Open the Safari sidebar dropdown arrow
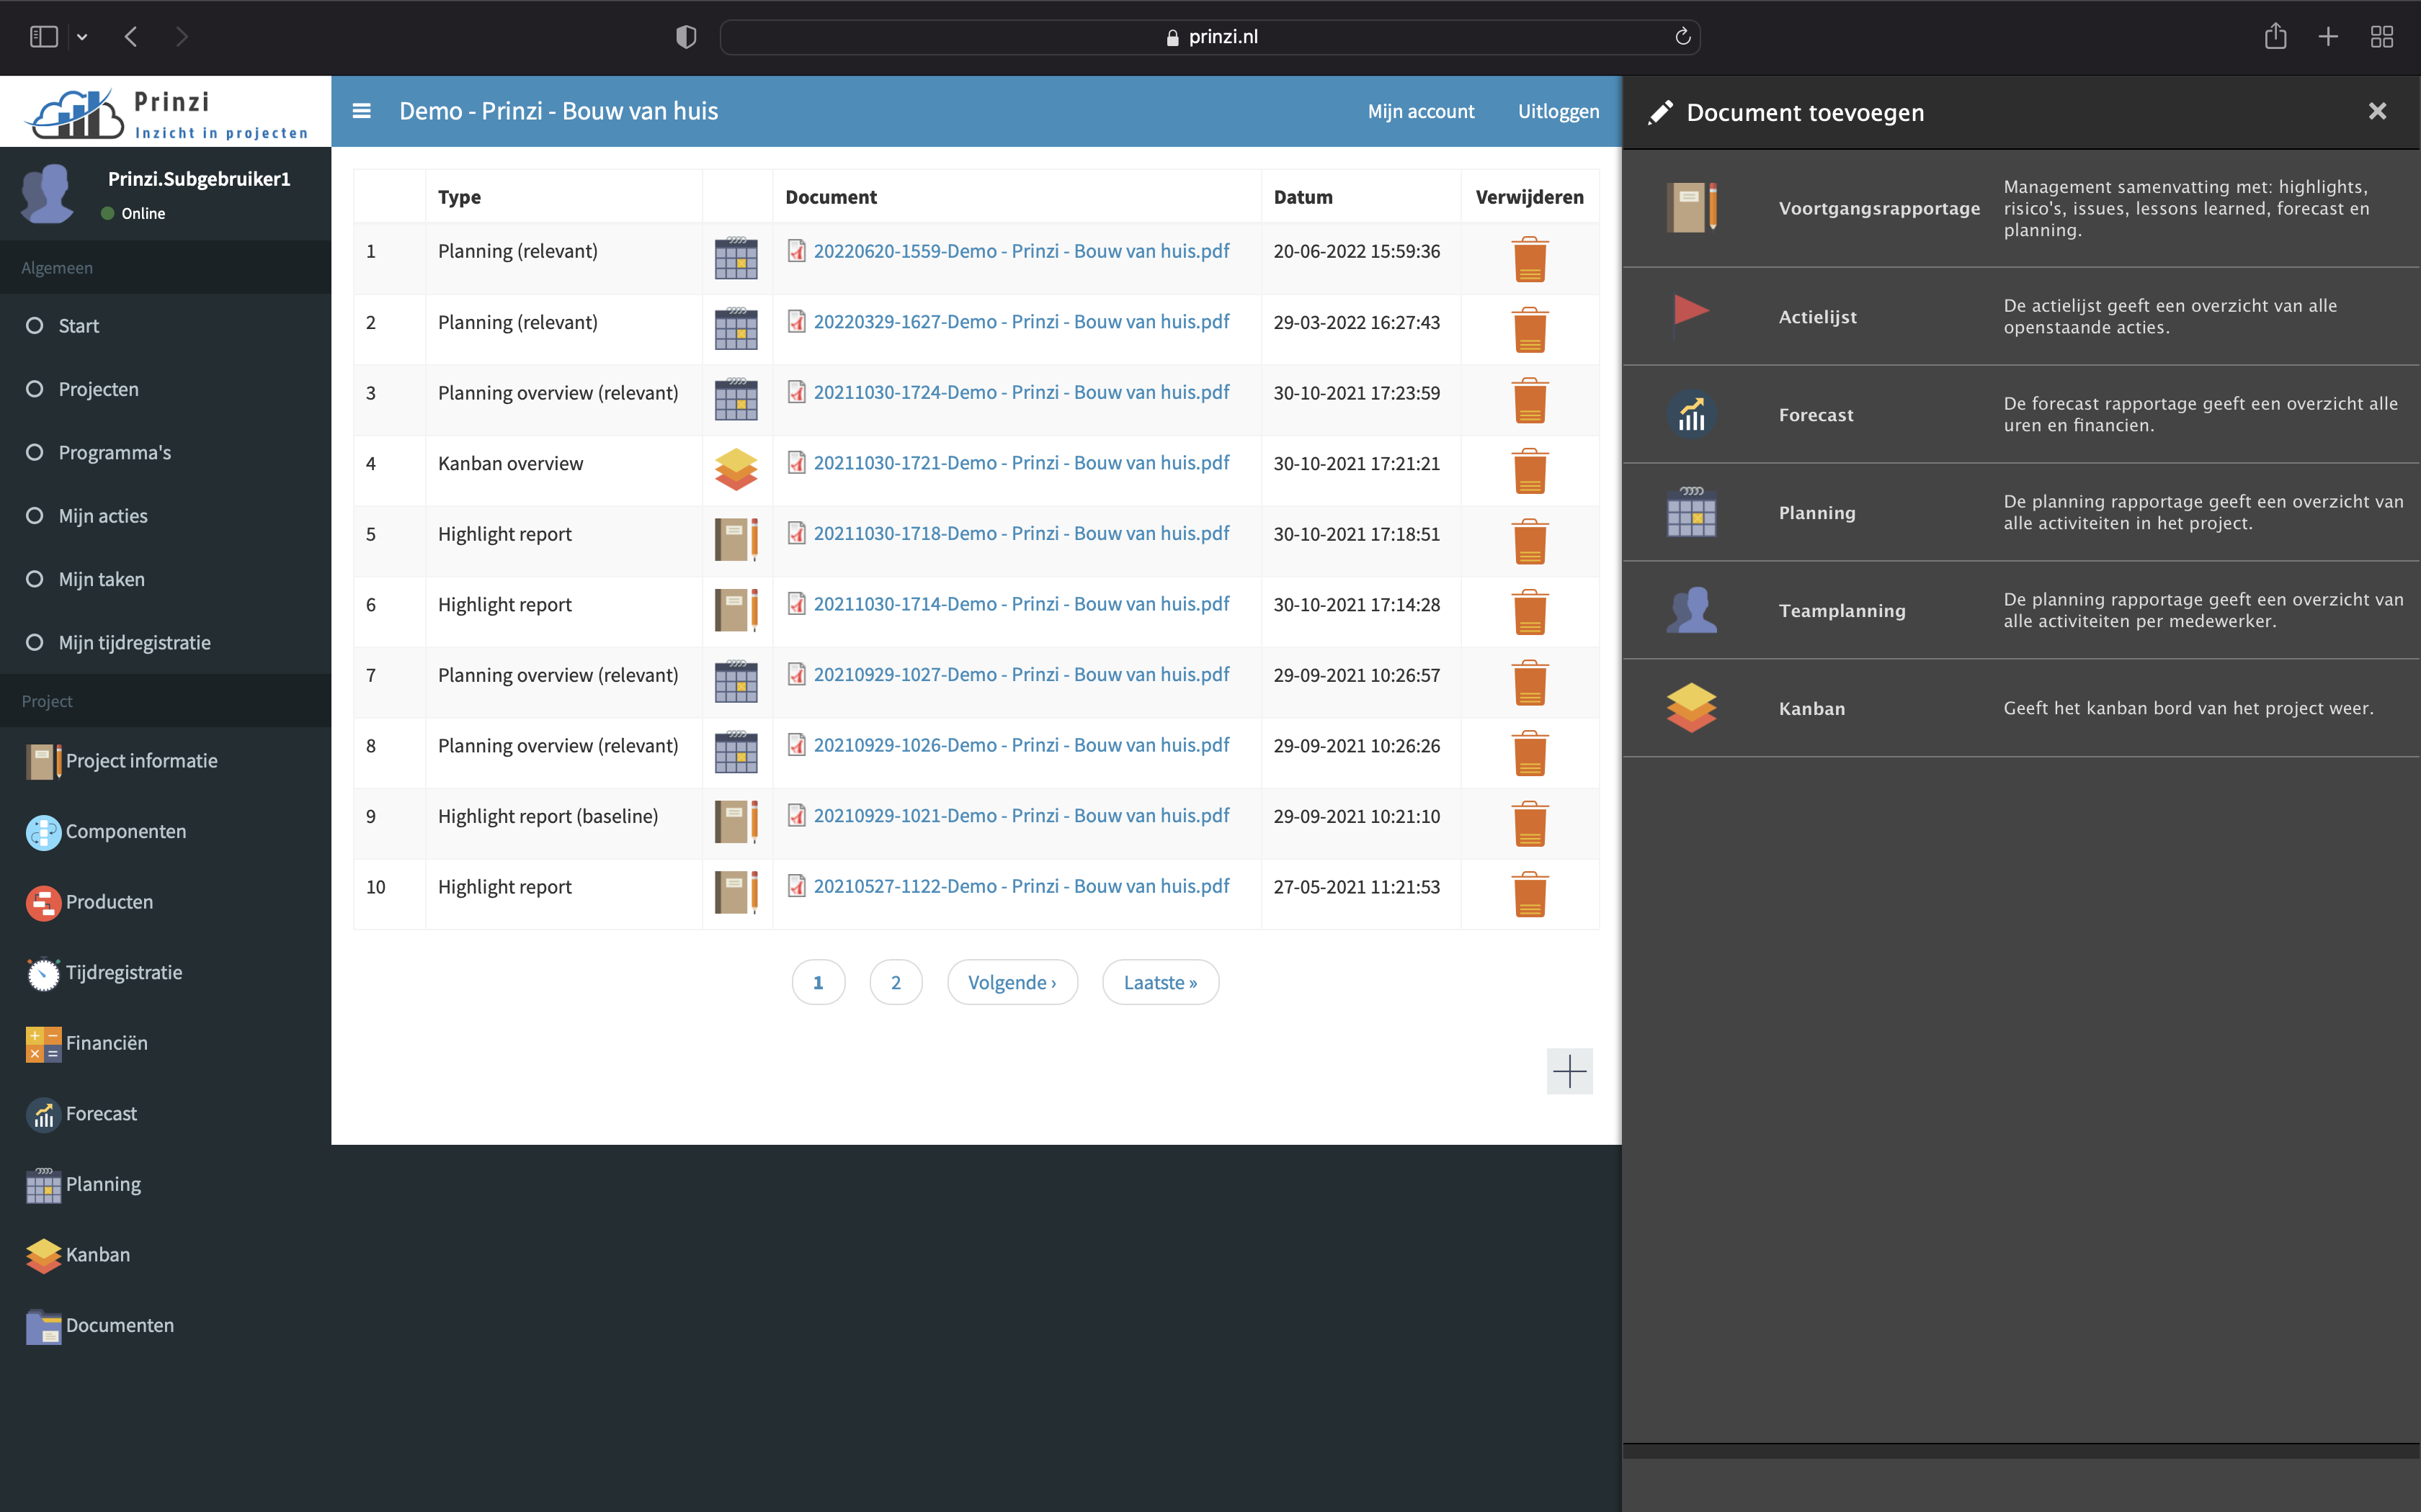Screen dimensions: 2421x1512 [82, 37]
